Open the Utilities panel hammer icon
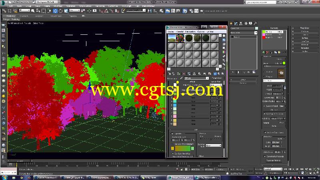 [x=255, y=24]
